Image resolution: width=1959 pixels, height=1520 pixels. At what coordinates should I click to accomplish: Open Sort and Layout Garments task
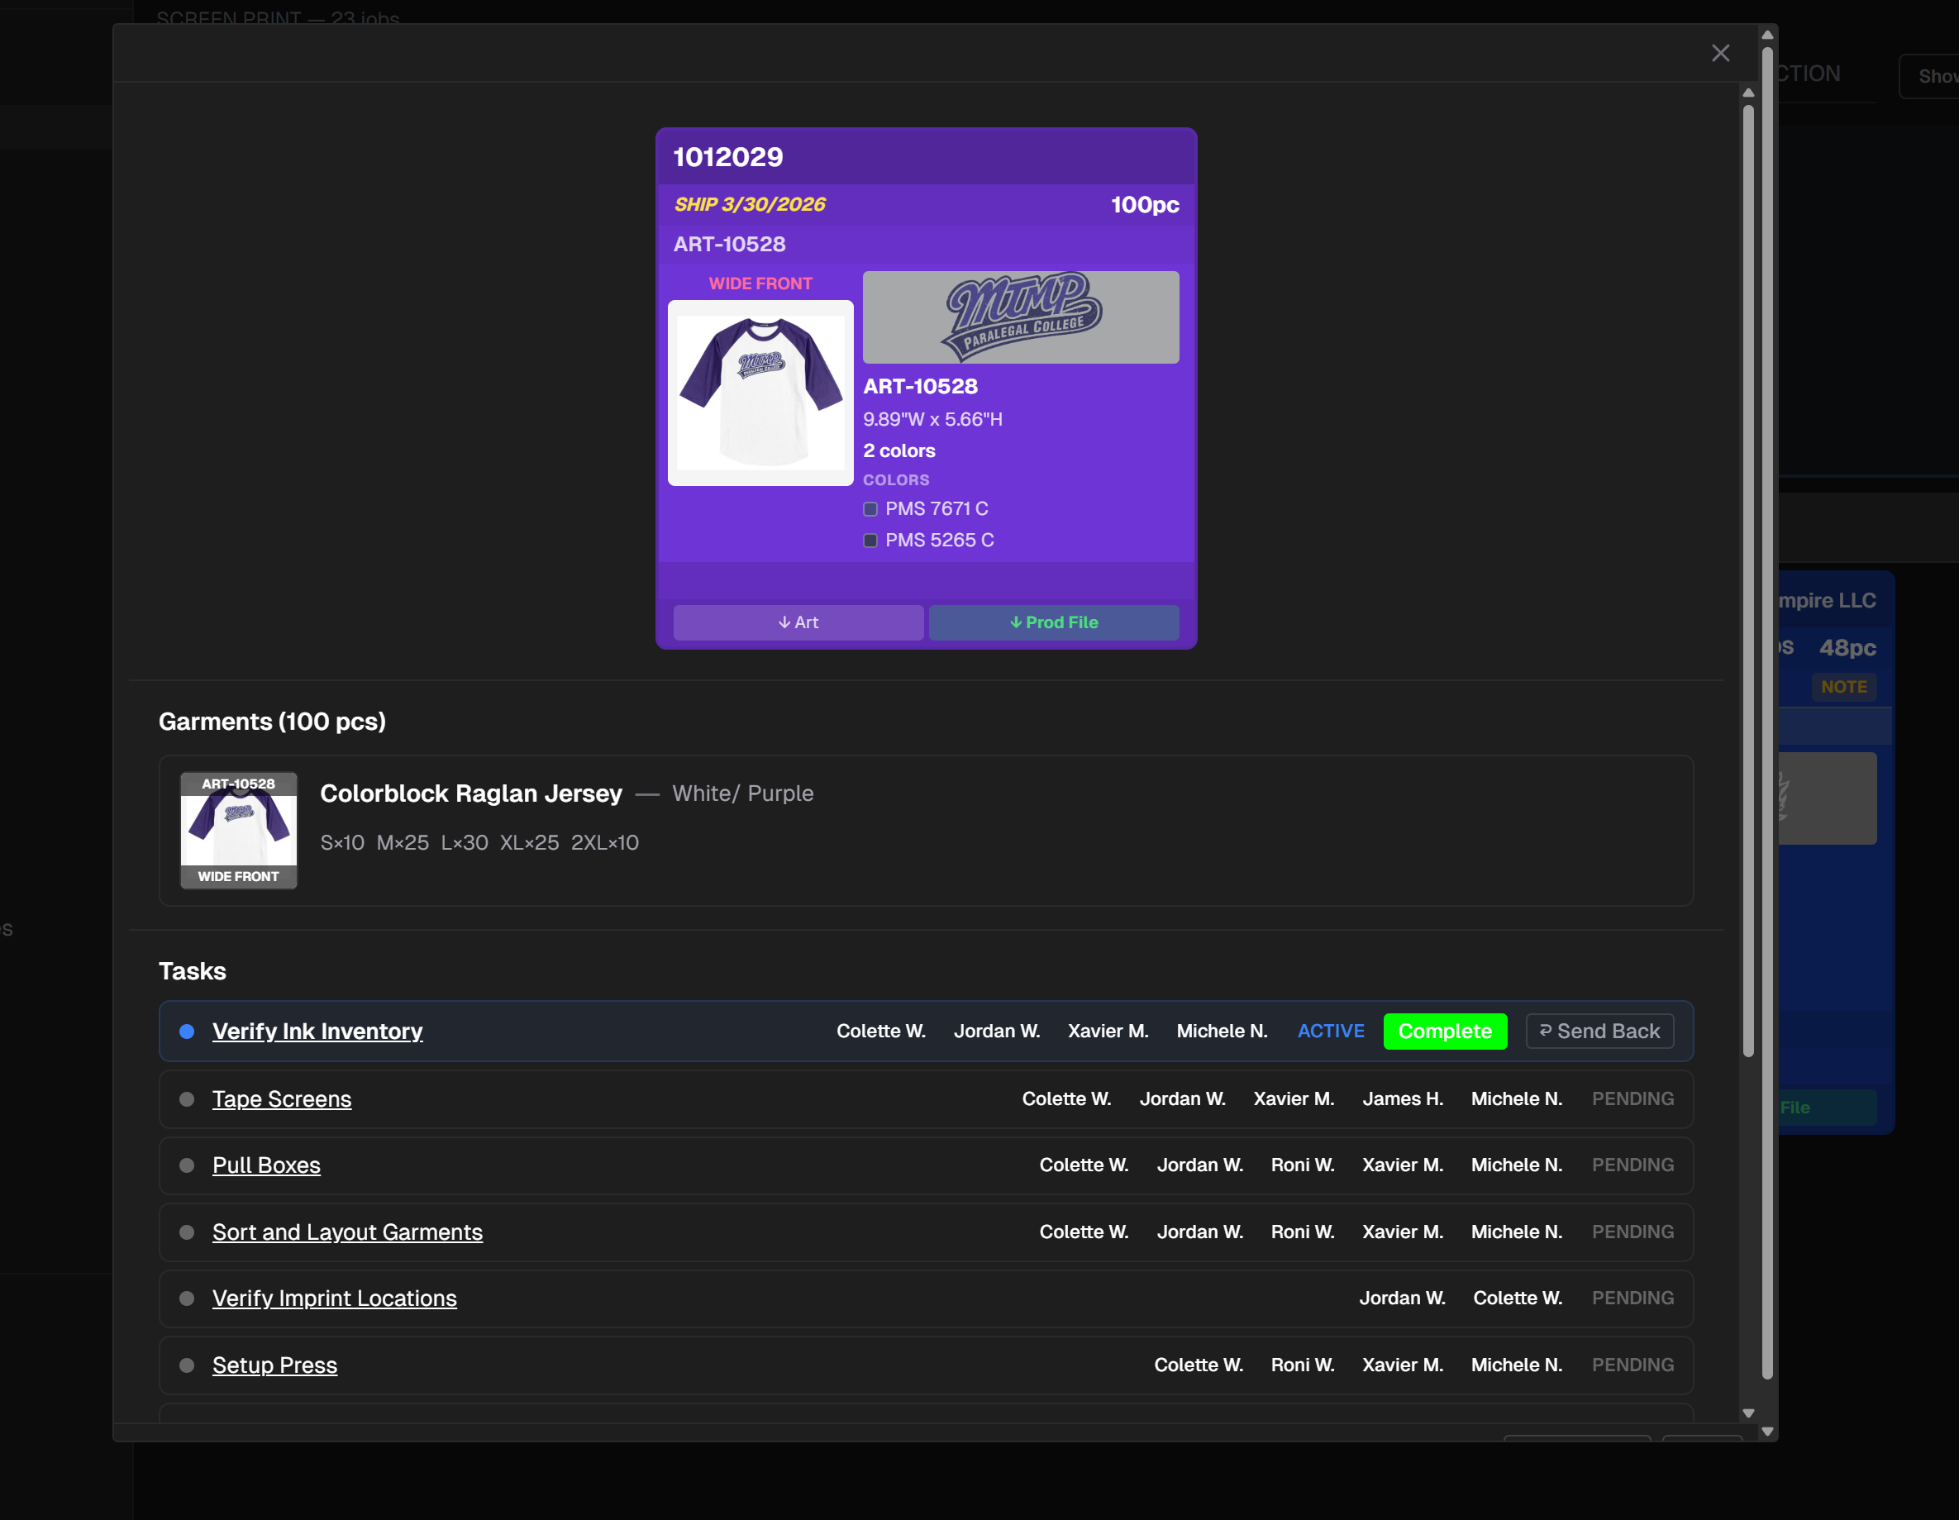point(347,1232)
